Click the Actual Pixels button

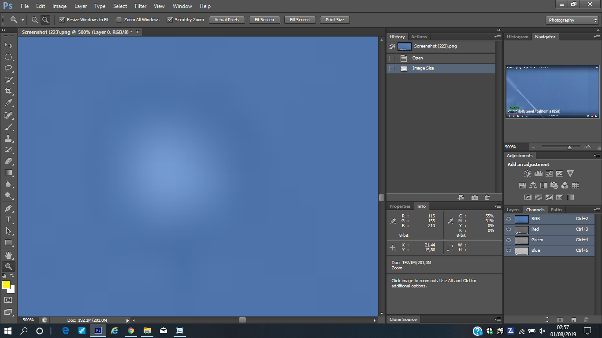(227, 20)
